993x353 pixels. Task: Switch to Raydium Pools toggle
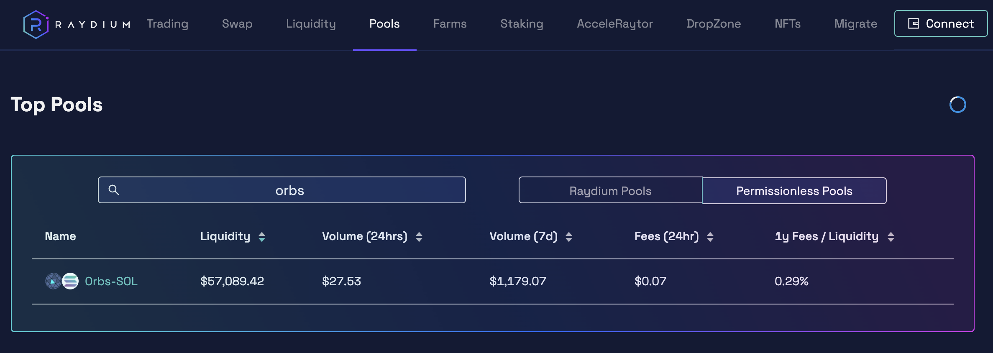(x=610, y=190)
